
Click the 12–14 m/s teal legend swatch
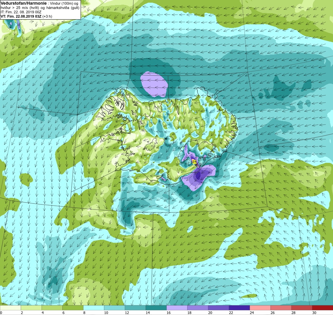click(135, 308)
